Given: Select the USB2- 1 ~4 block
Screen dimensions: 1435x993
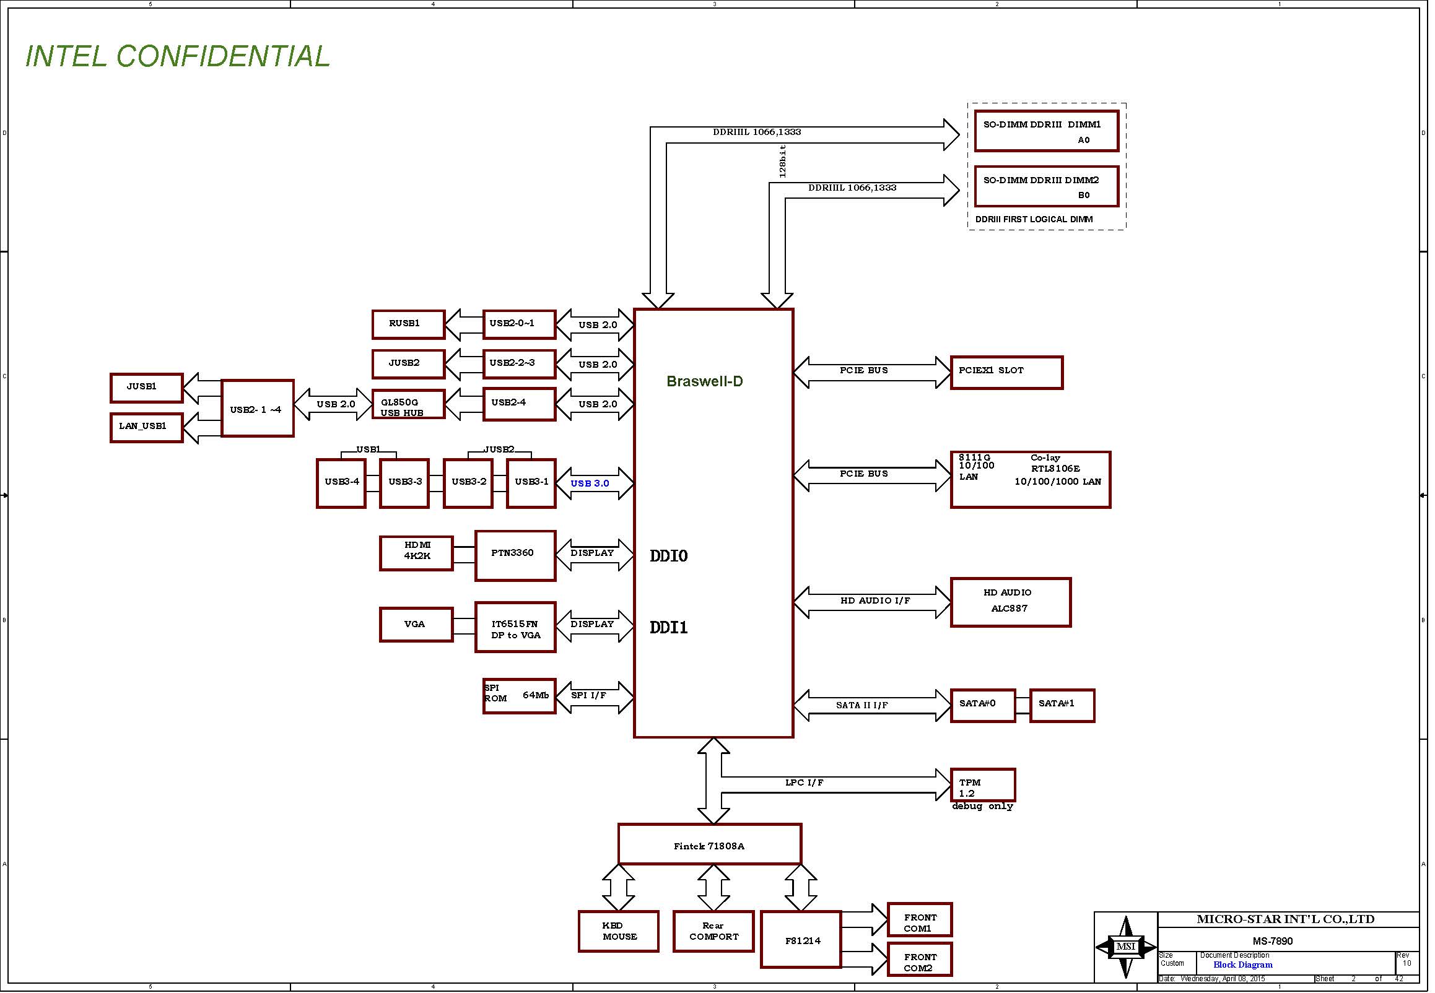Looking at the screenshot, I should (258, 408).
